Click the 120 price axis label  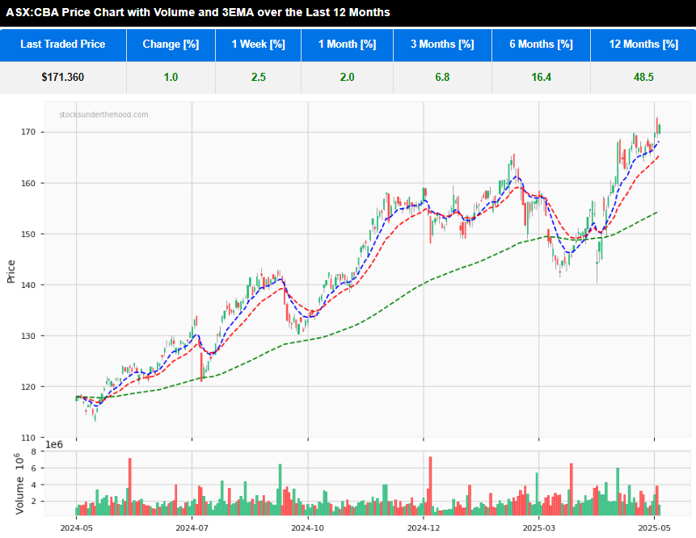pos(28,387)
